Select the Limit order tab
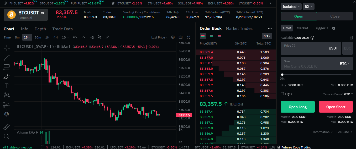Image resolution: width=356 pixels, height=149 pixels. [x=287, y=28]
